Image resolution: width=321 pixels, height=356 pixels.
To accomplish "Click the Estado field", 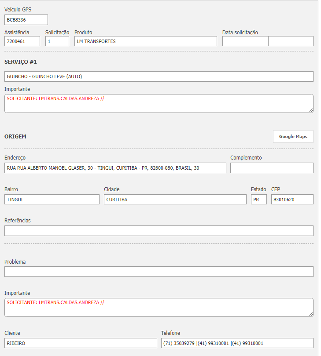I will (258, 200).
